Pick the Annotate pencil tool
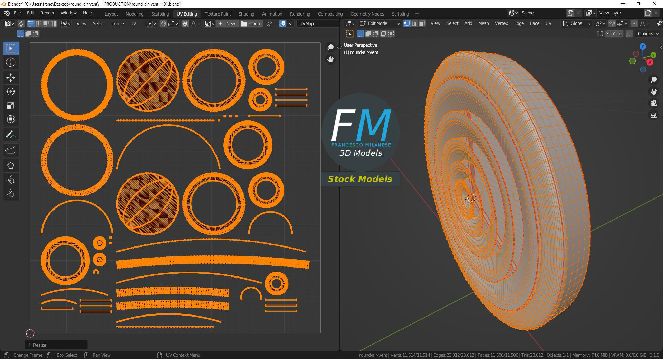 pyautogui.click(x=11, y=135)
